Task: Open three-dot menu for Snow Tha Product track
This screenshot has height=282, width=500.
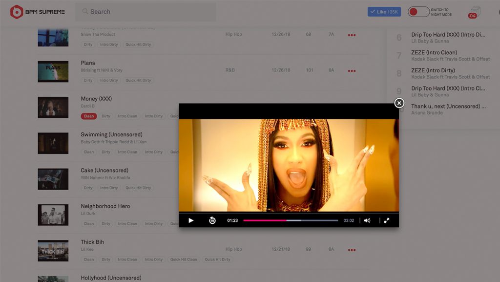Action: [x=352, y=35]
